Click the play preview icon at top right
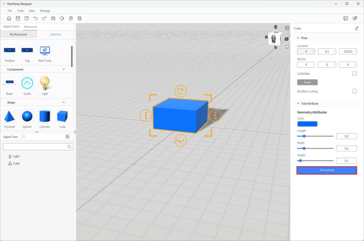 point(354,18)
